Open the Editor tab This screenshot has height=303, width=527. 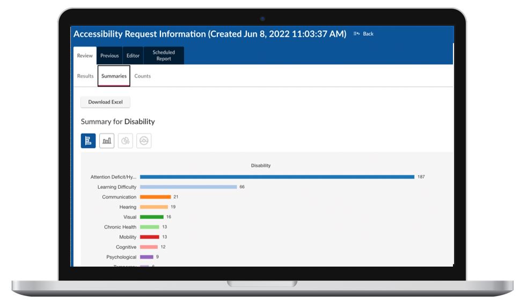[x=133, y=56]
